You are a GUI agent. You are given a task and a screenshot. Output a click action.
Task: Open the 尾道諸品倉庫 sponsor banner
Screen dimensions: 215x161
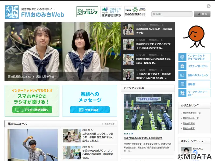pyautogui.click(x=135, y=12)
